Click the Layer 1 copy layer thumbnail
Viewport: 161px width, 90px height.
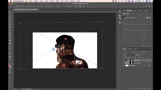point(127,63)
